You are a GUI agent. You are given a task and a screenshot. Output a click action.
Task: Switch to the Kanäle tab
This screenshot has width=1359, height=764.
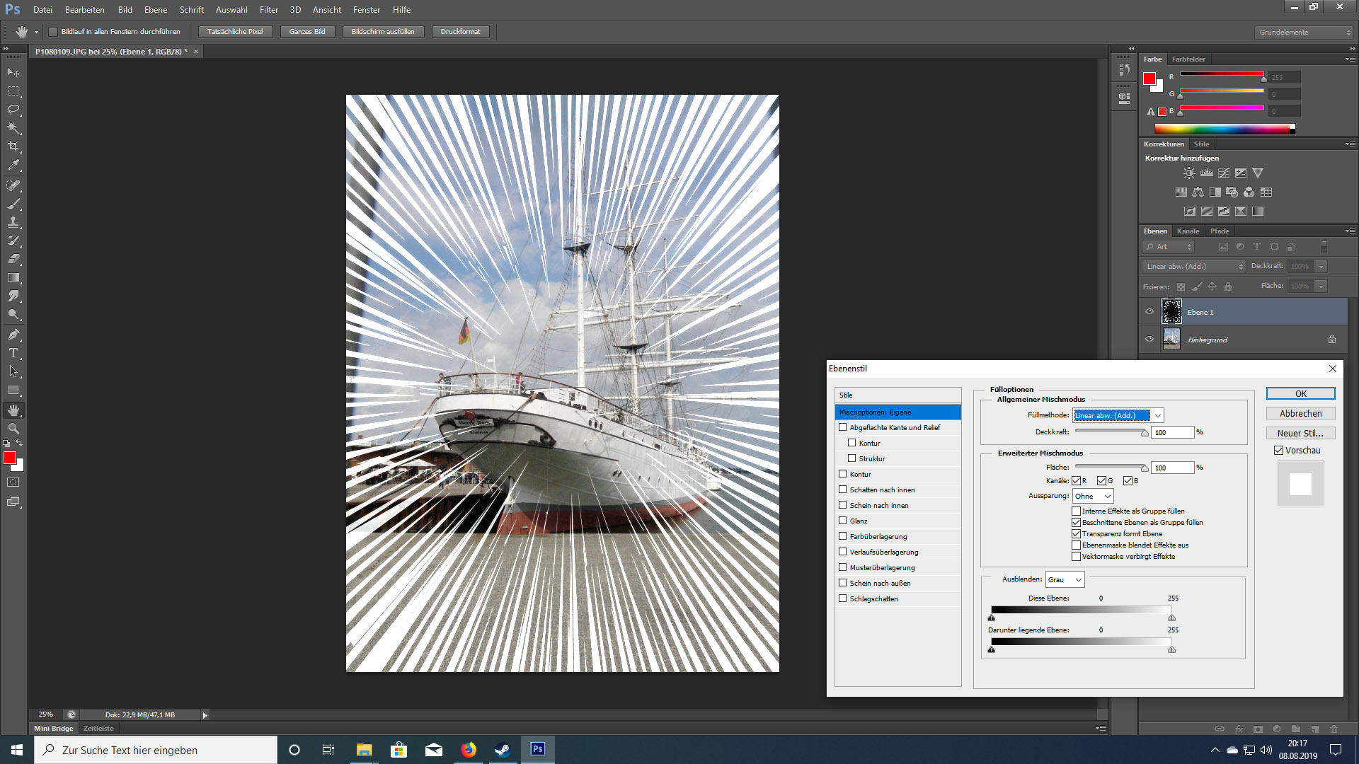point(1188,231)
